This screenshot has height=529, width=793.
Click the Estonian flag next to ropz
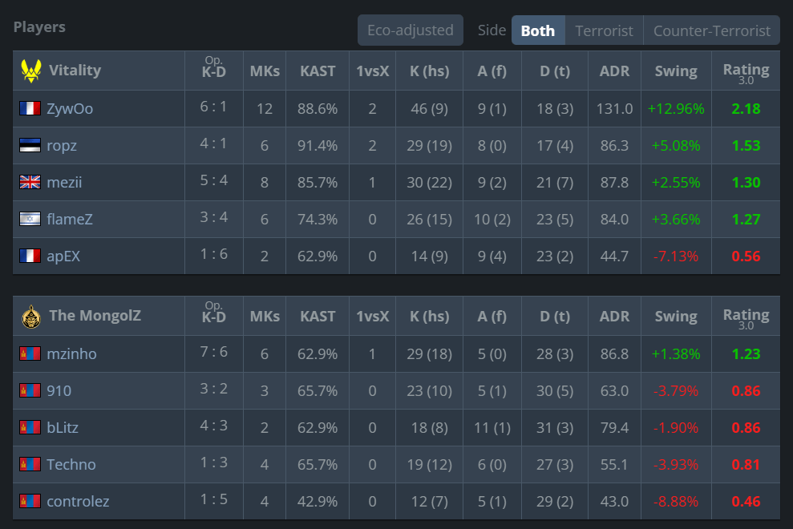click(30, 145)
